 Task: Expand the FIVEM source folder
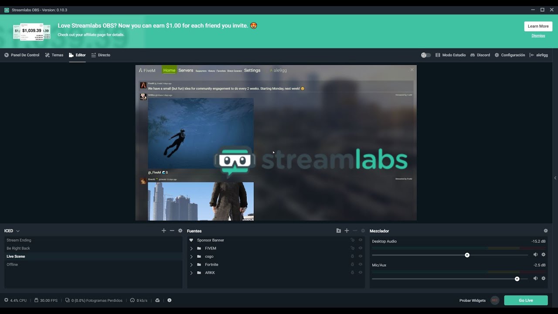click(191, 249)
